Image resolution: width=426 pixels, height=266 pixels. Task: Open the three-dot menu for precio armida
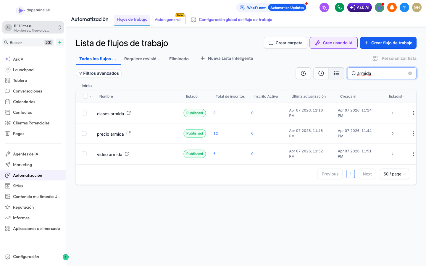(413, 134)
